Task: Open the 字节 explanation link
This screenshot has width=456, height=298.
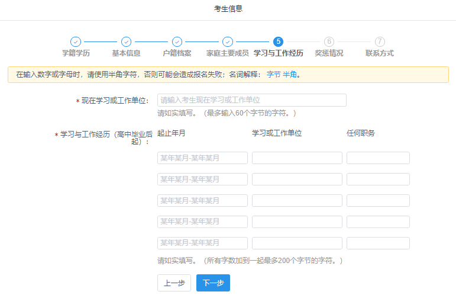Action: 273,75
